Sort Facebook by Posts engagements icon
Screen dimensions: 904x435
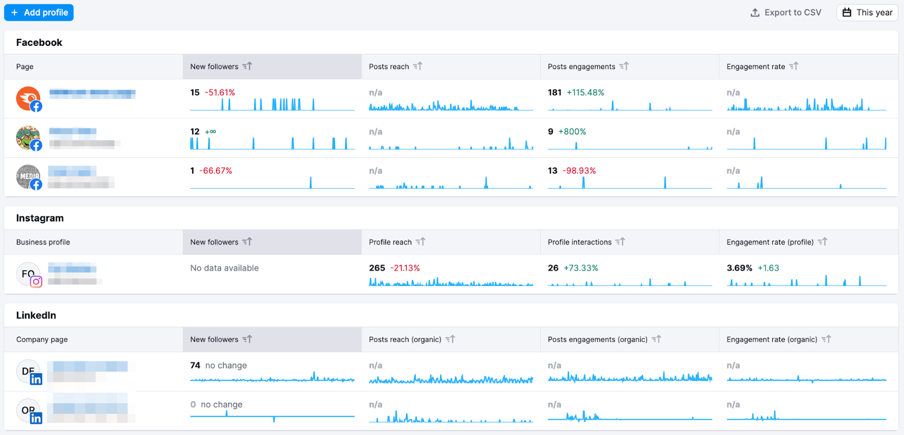point(624,66)
